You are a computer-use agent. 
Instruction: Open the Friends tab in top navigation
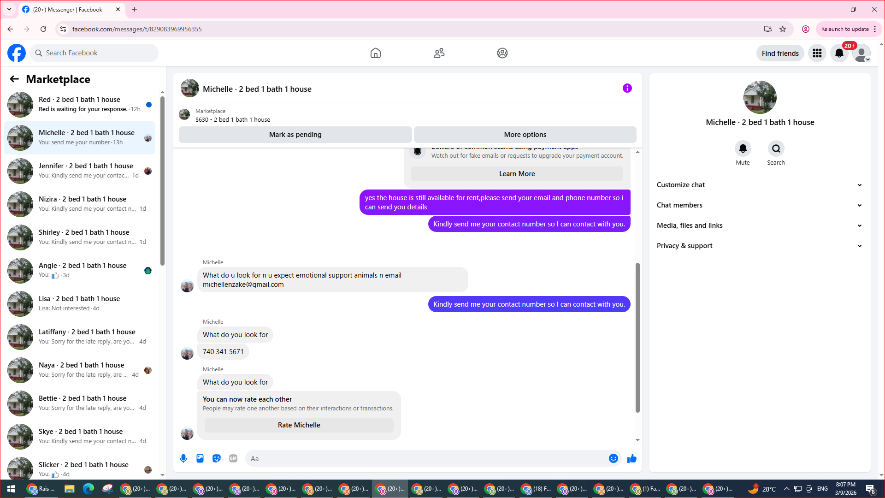[x=439, y=53]
